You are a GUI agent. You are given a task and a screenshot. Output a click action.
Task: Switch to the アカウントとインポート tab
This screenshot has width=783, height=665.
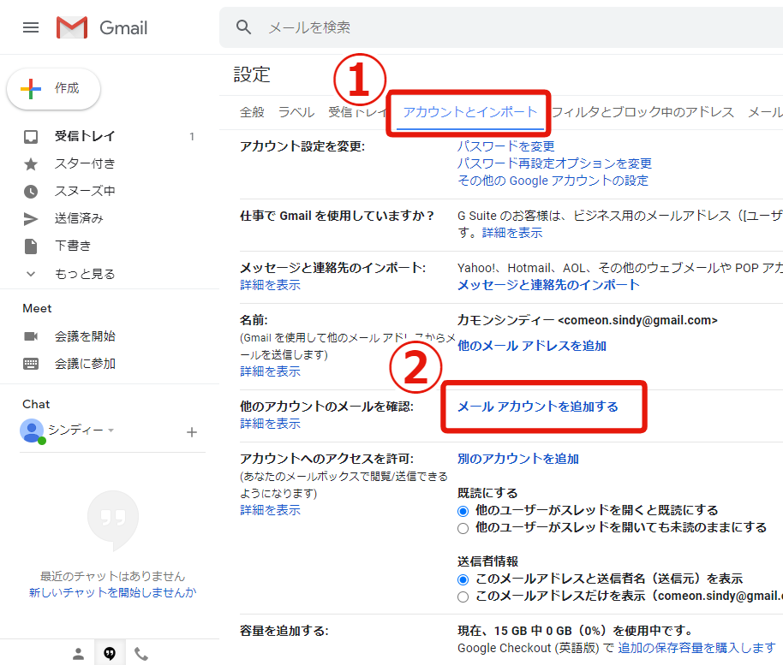(470, 112)
